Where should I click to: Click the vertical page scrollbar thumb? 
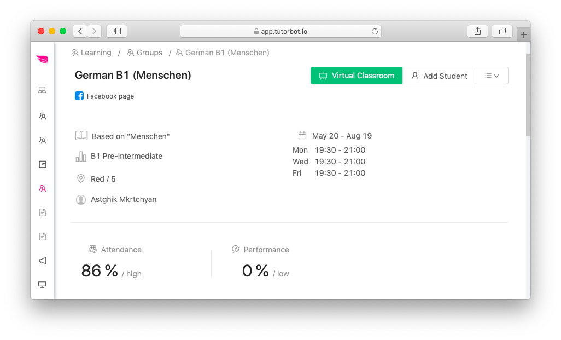click(x=528, y=95)
